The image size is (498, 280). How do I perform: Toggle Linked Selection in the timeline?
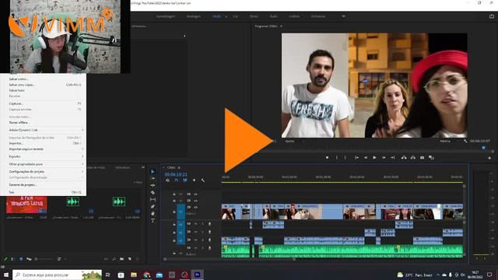[185, 180]
